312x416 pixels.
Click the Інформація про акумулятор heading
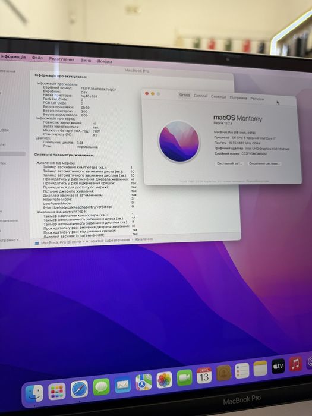61,76
